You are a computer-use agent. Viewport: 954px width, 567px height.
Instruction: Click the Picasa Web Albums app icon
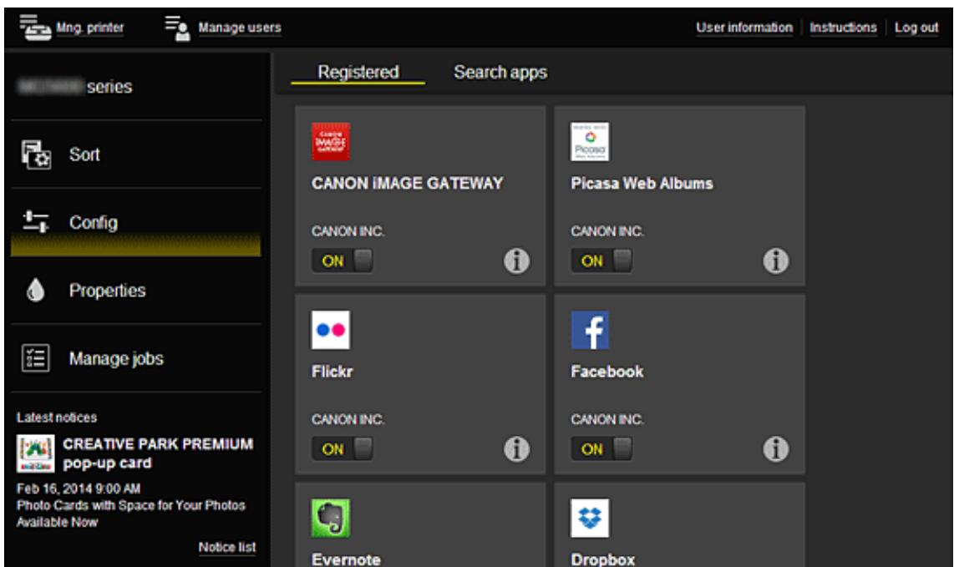pyautogui.click(x=590, y=142)
